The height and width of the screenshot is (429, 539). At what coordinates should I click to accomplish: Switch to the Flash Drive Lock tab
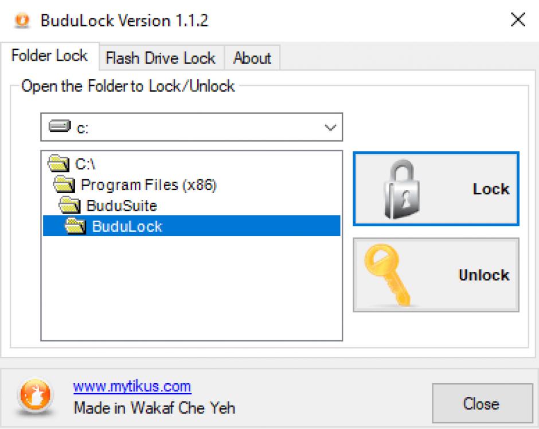click(161, 58)
